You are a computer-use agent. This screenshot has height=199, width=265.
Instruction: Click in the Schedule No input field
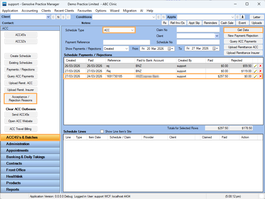(x=198, y=42)
